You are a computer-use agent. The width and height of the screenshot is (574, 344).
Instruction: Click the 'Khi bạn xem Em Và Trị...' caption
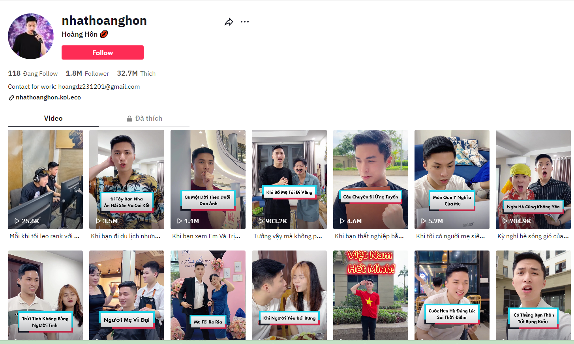point(206,236)
